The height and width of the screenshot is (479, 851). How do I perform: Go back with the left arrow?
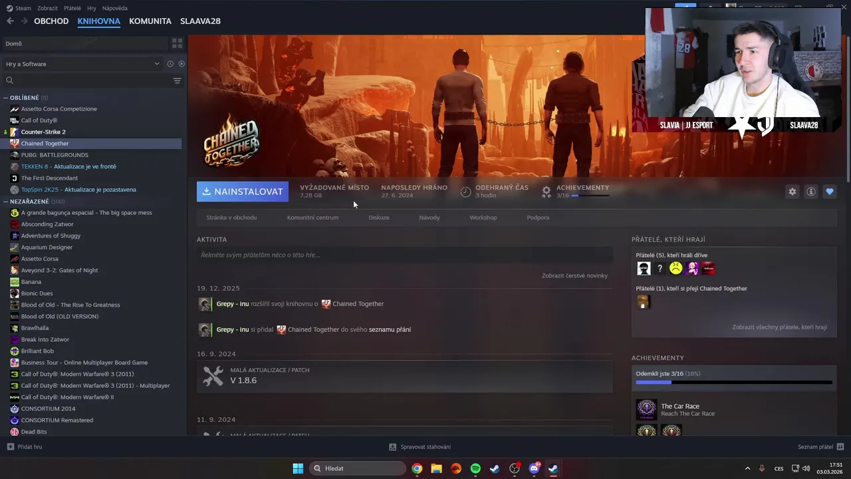10,21
